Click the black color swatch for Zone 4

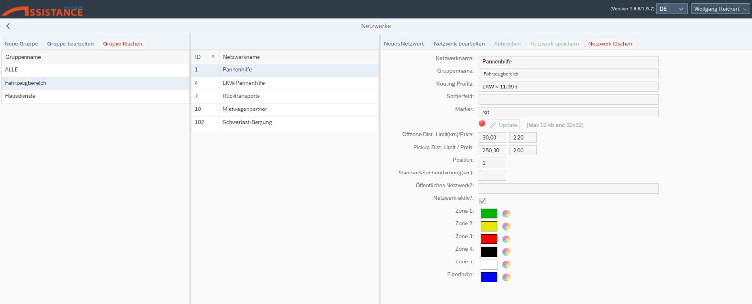coord(489,252)
